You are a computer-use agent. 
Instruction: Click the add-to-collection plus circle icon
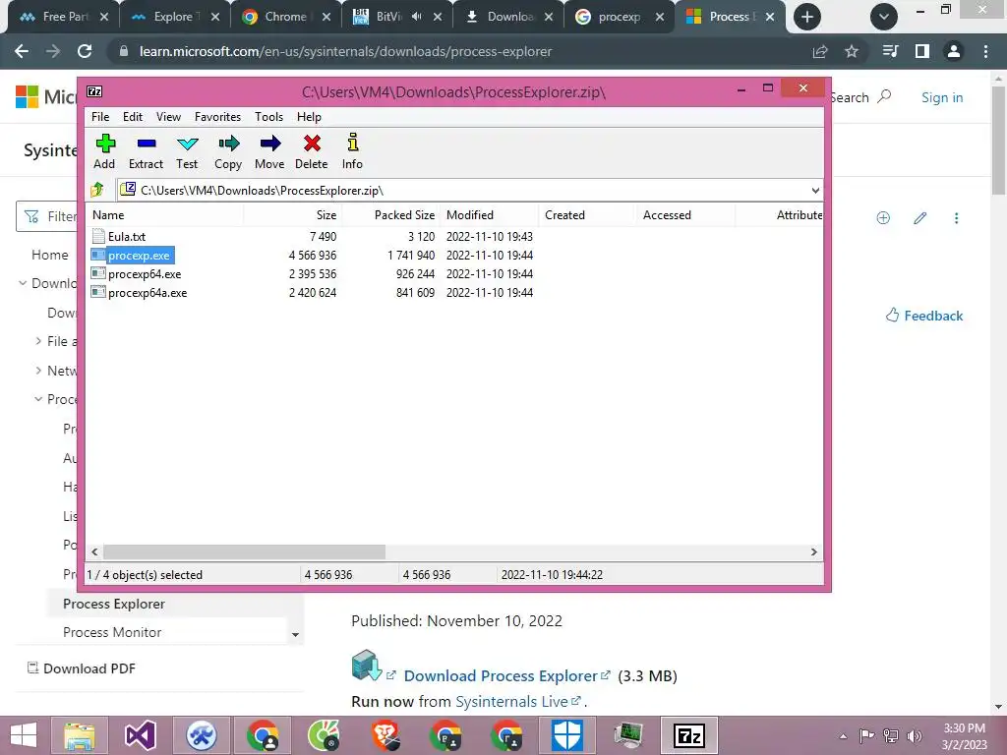[883, 218]
